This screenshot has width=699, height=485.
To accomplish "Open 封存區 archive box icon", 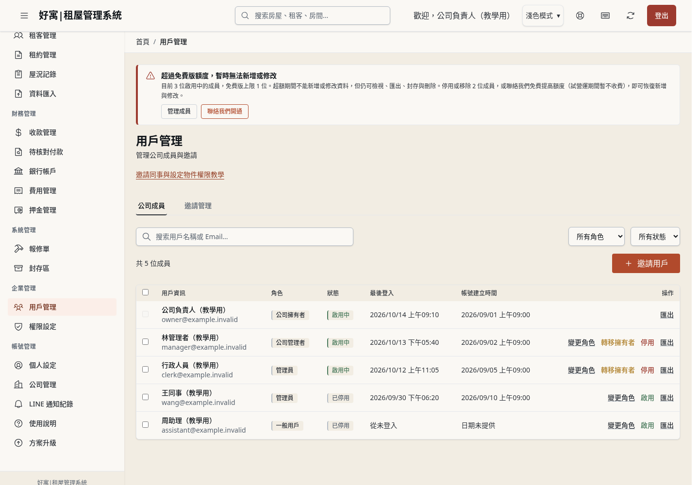I will [18, 268].
